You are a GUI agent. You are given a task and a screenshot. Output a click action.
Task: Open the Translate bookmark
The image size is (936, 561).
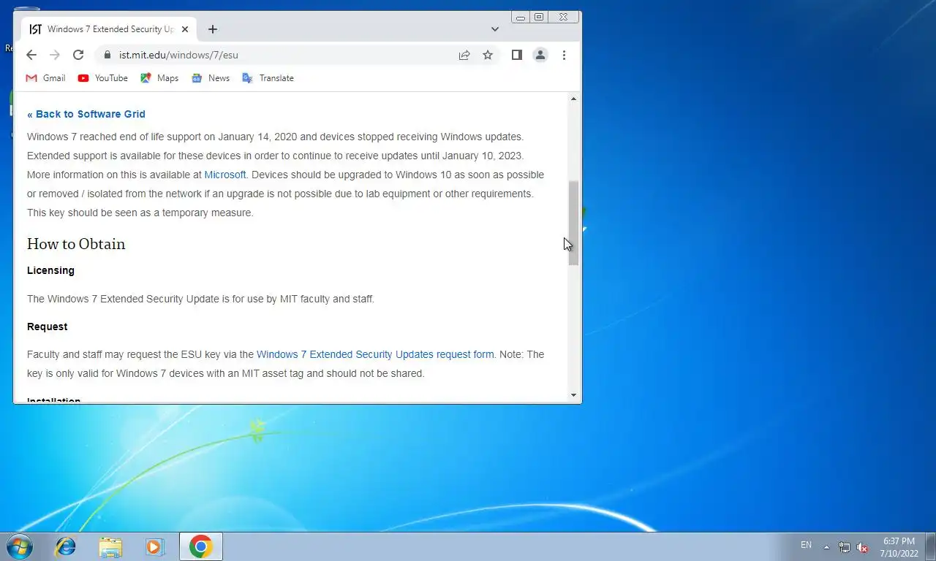268,78
